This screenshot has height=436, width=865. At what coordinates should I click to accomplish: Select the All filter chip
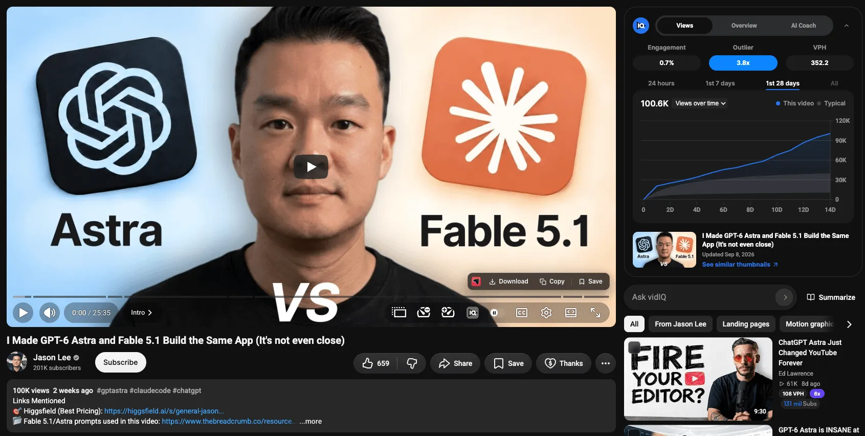pyautogui.click(x=634, y=324)
